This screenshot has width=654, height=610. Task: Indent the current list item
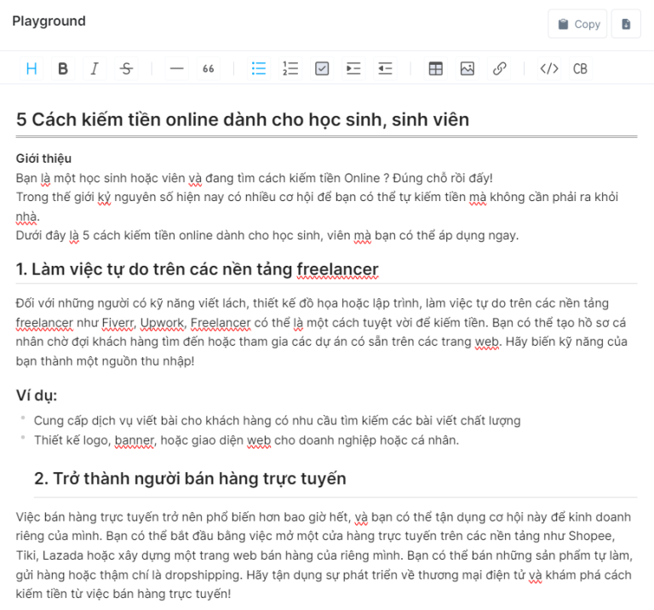[353, 68]
